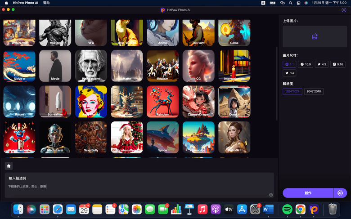351x219 pixels.
Task: Choose the Ukiyo-e style thumbnail
Action: [x=19, y=66]
